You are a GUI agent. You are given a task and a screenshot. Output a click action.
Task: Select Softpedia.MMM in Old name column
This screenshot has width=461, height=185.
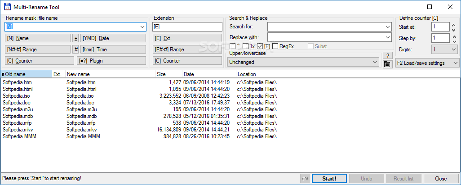pos(19,136)
